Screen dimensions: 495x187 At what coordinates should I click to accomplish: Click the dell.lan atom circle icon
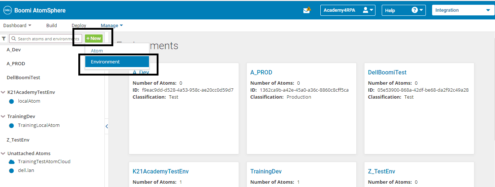coord(11,170)
